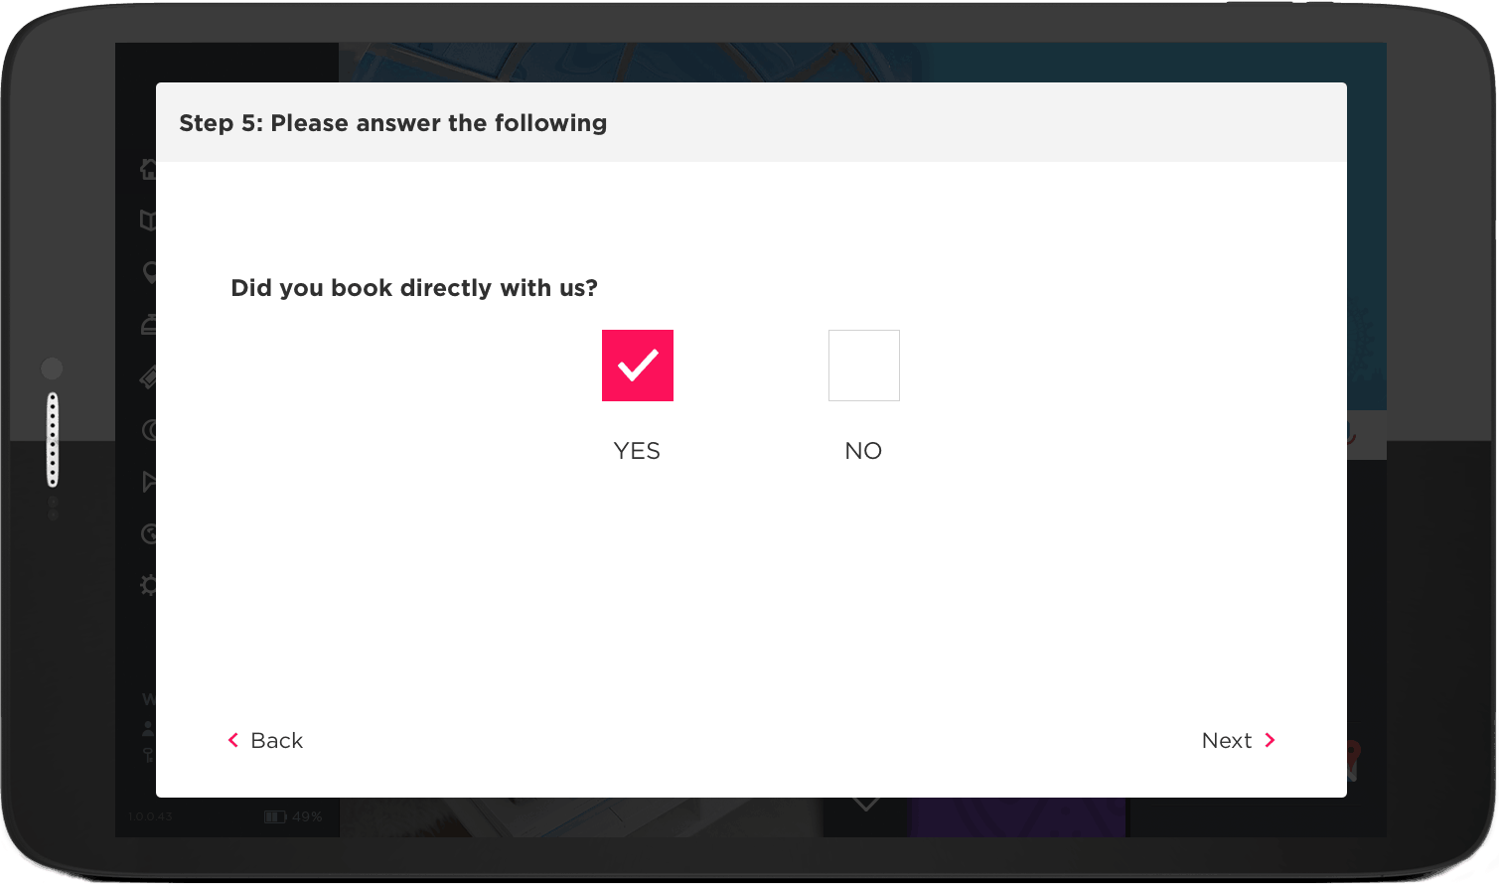Open the settings gear sidebar icon

point(148,585)
